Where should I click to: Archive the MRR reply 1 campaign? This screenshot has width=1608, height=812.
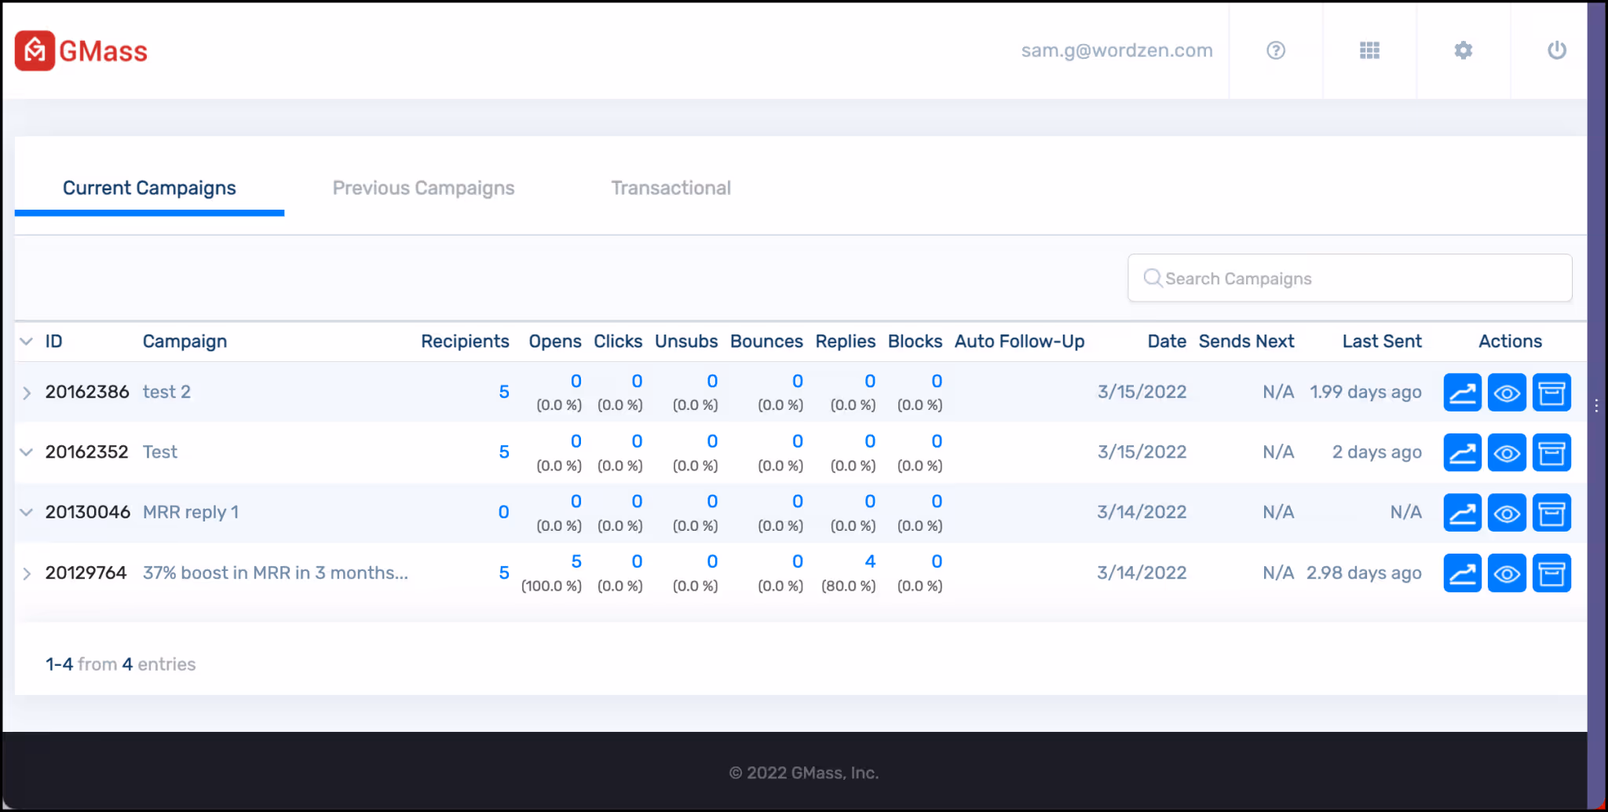(x=1551, y=512)
